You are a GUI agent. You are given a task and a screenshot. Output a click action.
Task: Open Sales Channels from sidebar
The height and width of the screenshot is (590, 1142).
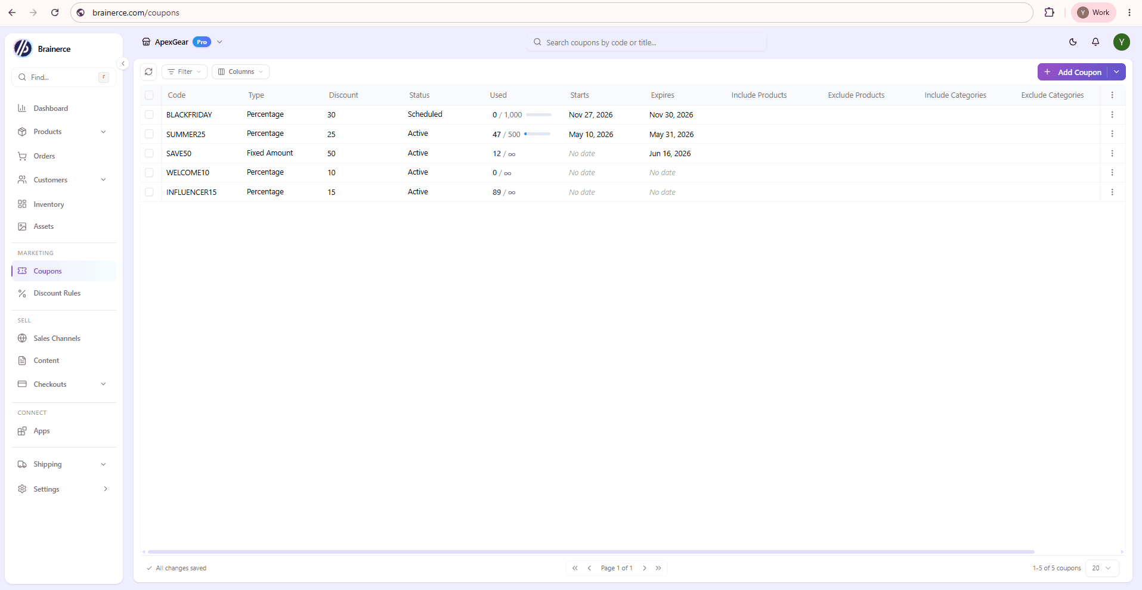[64, 339]
